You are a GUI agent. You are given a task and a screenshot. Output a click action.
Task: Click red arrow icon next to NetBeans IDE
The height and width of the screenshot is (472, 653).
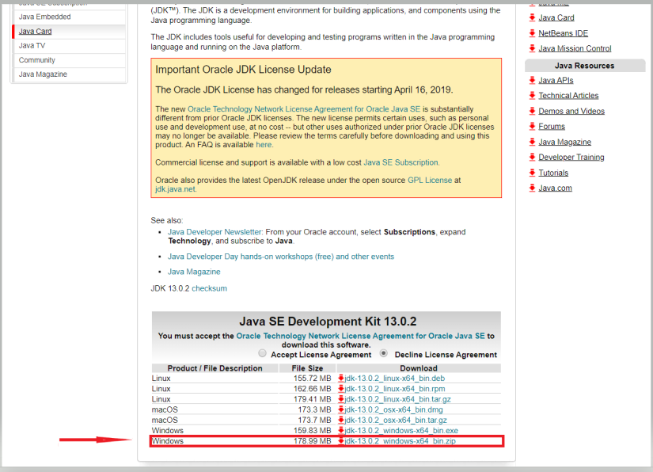click(532, 33)
